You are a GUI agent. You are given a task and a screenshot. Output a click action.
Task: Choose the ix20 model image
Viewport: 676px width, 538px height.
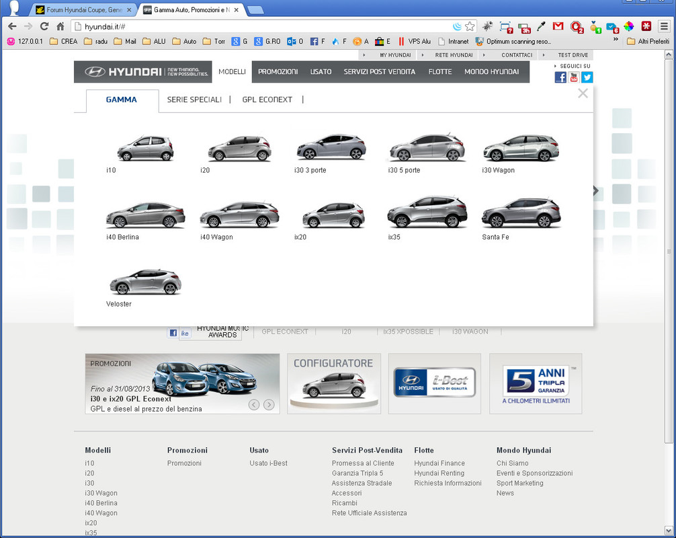[x=334, y=215]
